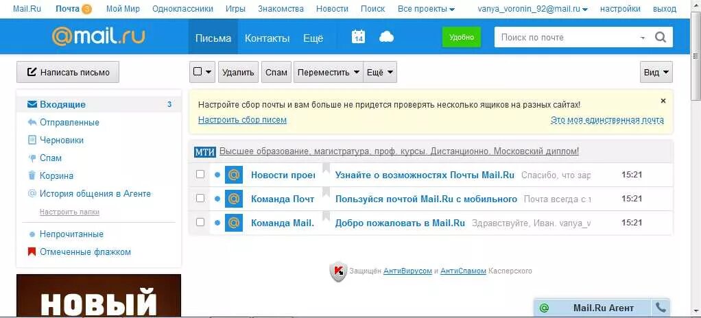Click the phone icon in Mail.Ru Агент

pyautogui.click(x=661, y=308)
